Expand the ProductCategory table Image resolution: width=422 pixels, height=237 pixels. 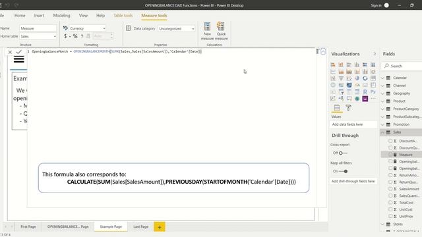point(382,109)
